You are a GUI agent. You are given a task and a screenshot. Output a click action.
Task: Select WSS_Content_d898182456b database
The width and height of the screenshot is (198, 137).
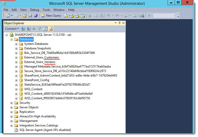coord(58,94)
